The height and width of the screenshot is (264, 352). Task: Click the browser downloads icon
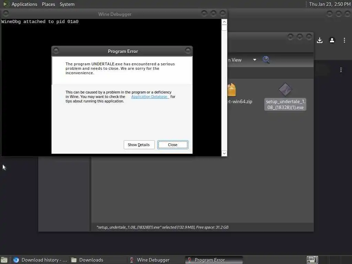coord(320,40)
